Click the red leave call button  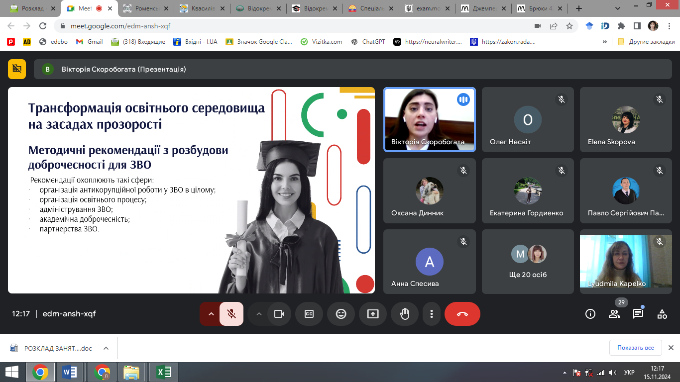[462, 314]
